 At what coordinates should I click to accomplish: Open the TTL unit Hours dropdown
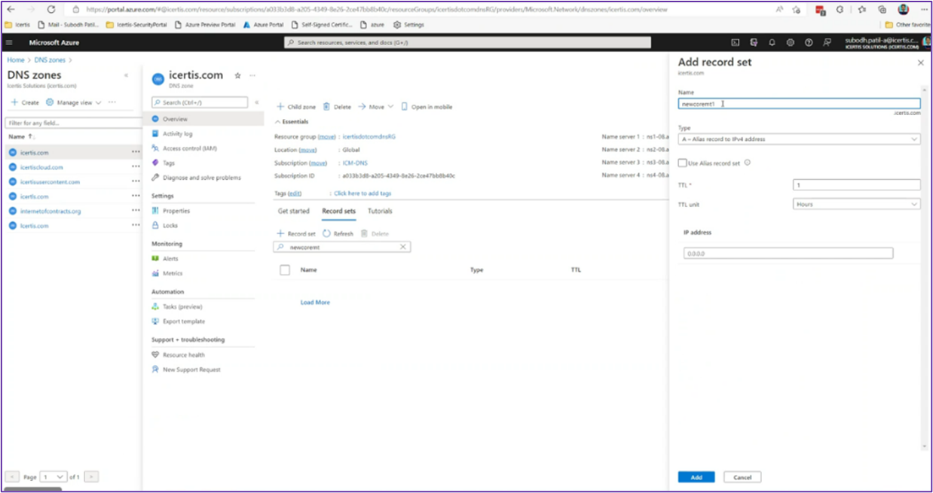[856, 204]
